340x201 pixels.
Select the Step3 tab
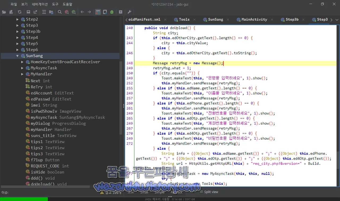[x=320, y=19]
